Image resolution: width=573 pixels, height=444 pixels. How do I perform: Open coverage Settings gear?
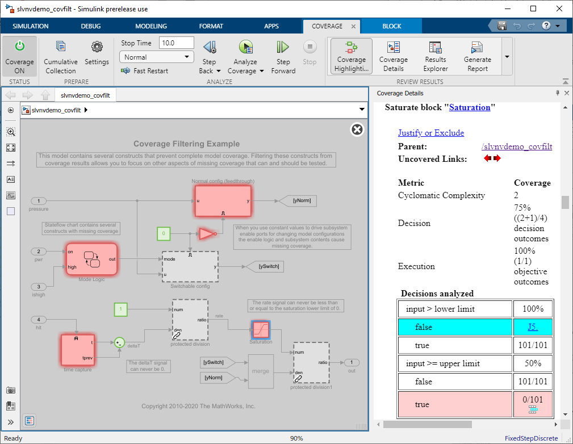pos(97,53)
